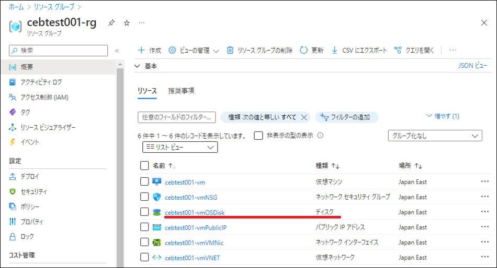Check the cebtest001-vmVMNic row checkbox
Screen dimensions: 497x268
pyautogui.click(x=144, y=242)
